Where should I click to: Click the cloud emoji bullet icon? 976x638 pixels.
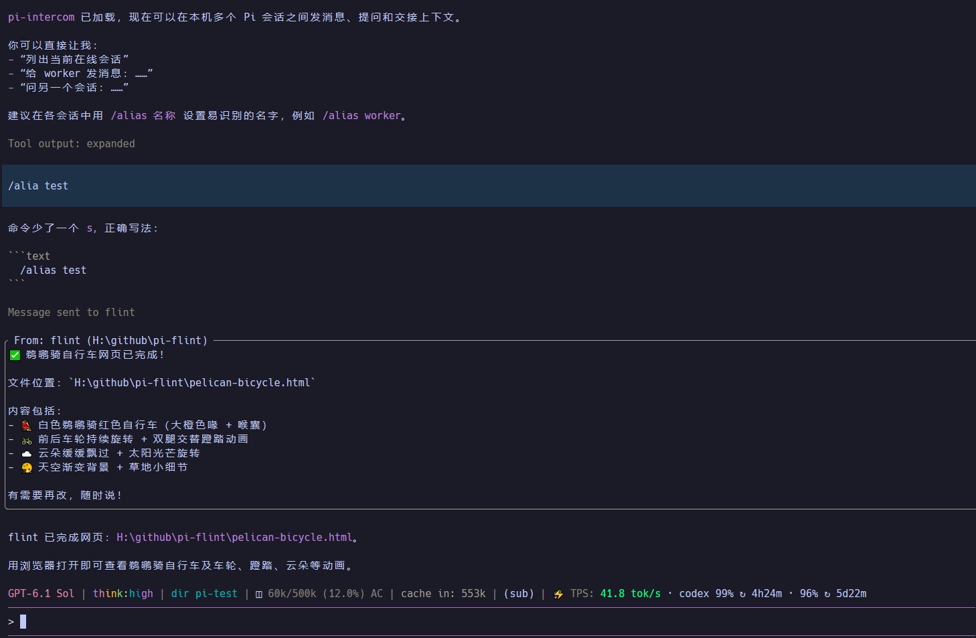tap(27, 453)
